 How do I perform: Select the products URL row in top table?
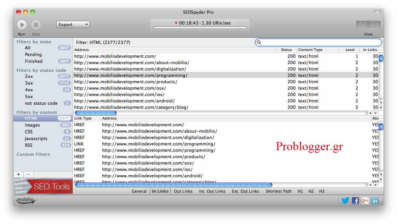click(226, 82)
